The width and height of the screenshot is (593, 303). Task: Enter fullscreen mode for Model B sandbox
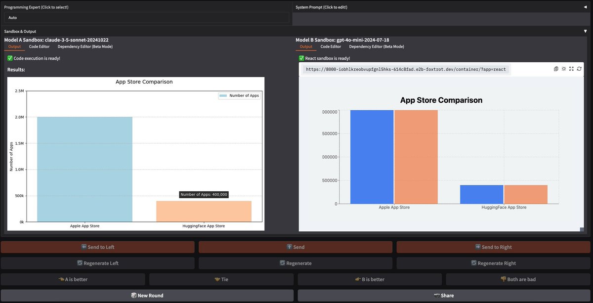point(571,69)
